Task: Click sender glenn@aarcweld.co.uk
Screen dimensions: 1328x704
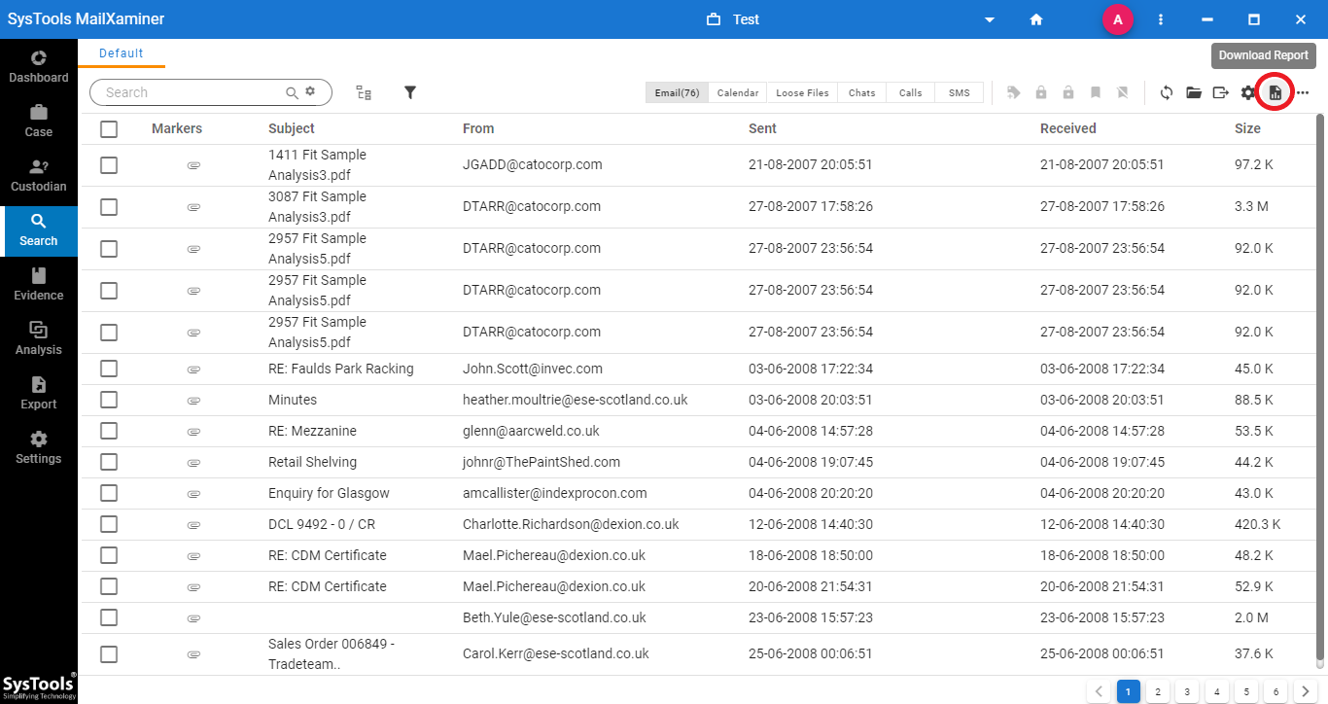Action: [531, 431]
